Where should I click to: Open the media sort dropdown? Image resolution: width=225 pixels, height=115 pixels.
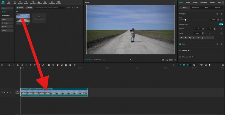pos(73,8)
